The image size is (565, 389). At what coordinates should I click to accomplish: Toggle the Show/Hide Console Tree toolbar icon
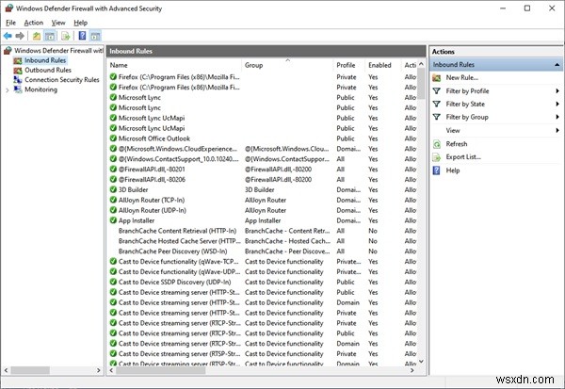pyautogui.click(x=50, y=36)
